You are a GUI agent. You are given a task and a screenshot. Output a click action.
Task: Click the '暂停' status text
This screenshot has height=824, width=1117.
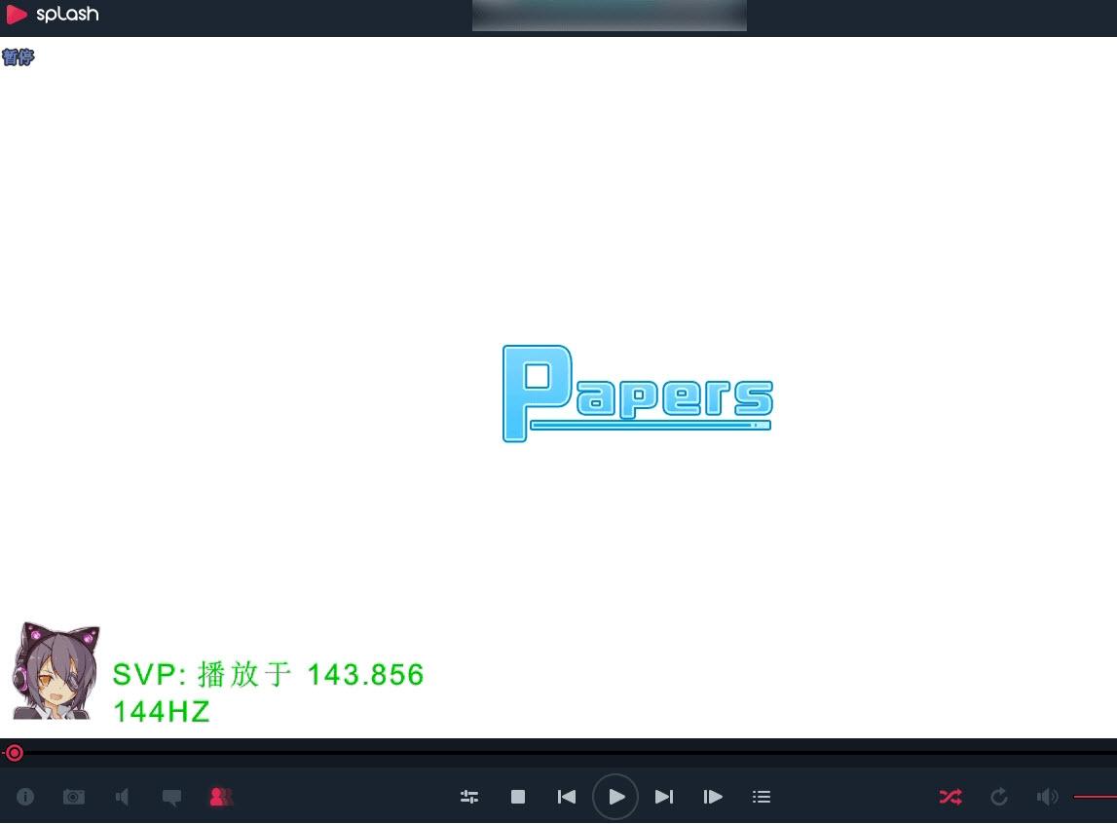point(18,56)
